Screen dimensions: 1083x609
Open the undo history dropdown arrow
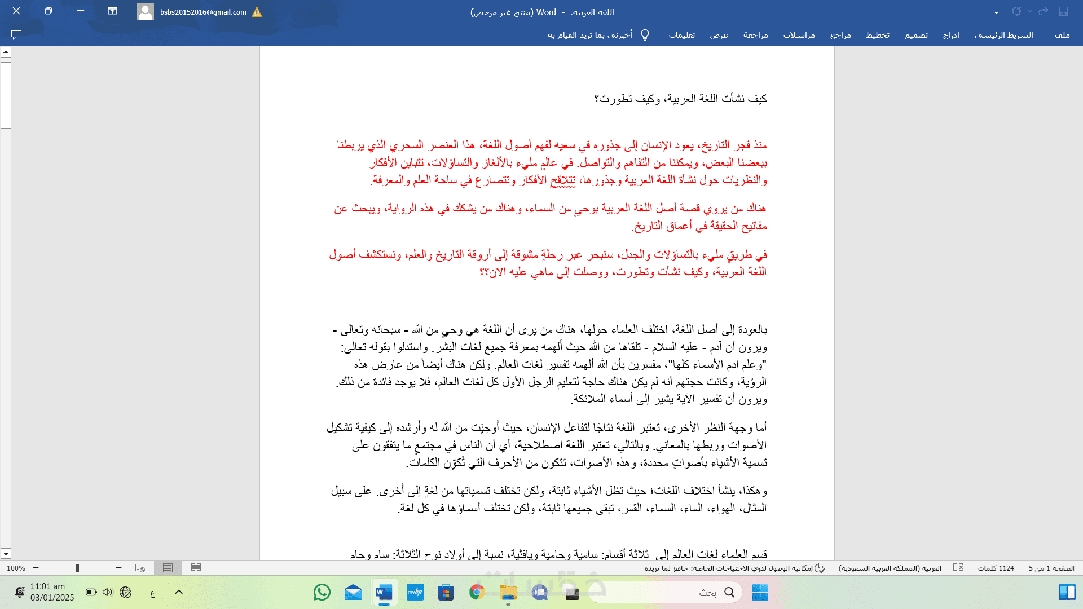1030,11
